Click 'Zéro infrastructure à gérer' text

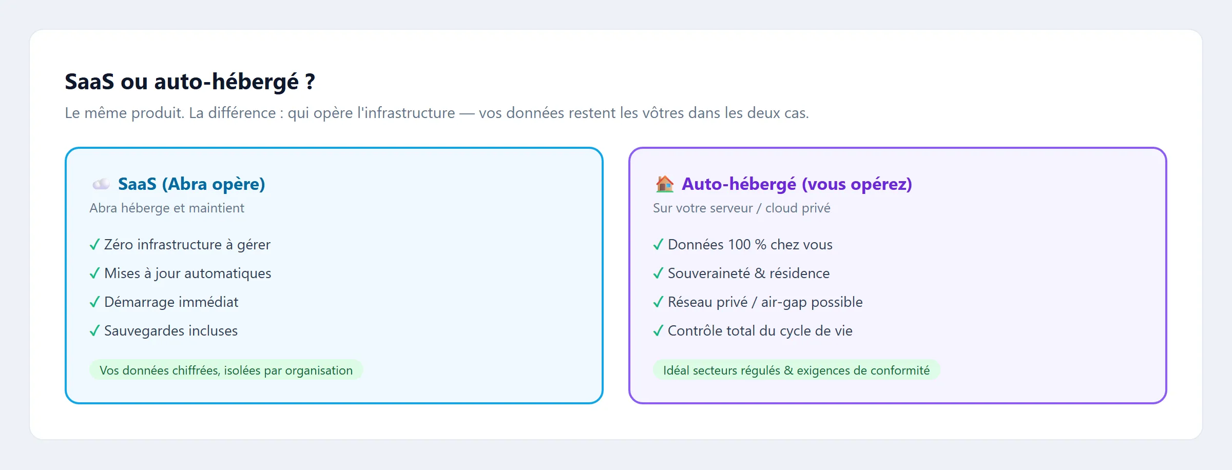pos(187,245)
